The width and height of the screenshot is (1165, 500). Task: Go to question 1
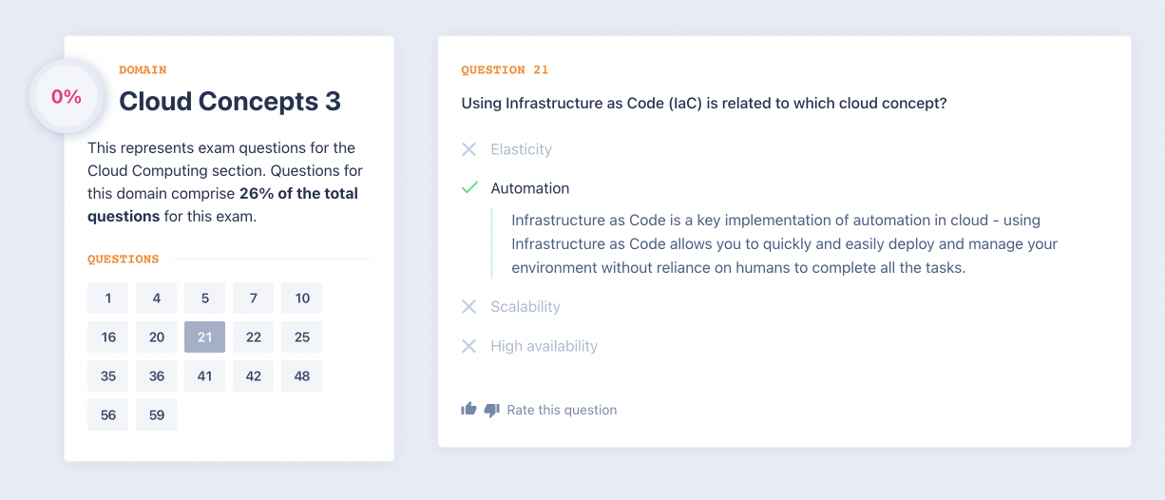(x=108, y=298)
